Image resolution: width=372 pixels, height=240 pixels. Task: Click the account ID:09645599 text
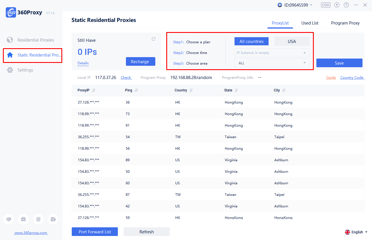[296, 5]
